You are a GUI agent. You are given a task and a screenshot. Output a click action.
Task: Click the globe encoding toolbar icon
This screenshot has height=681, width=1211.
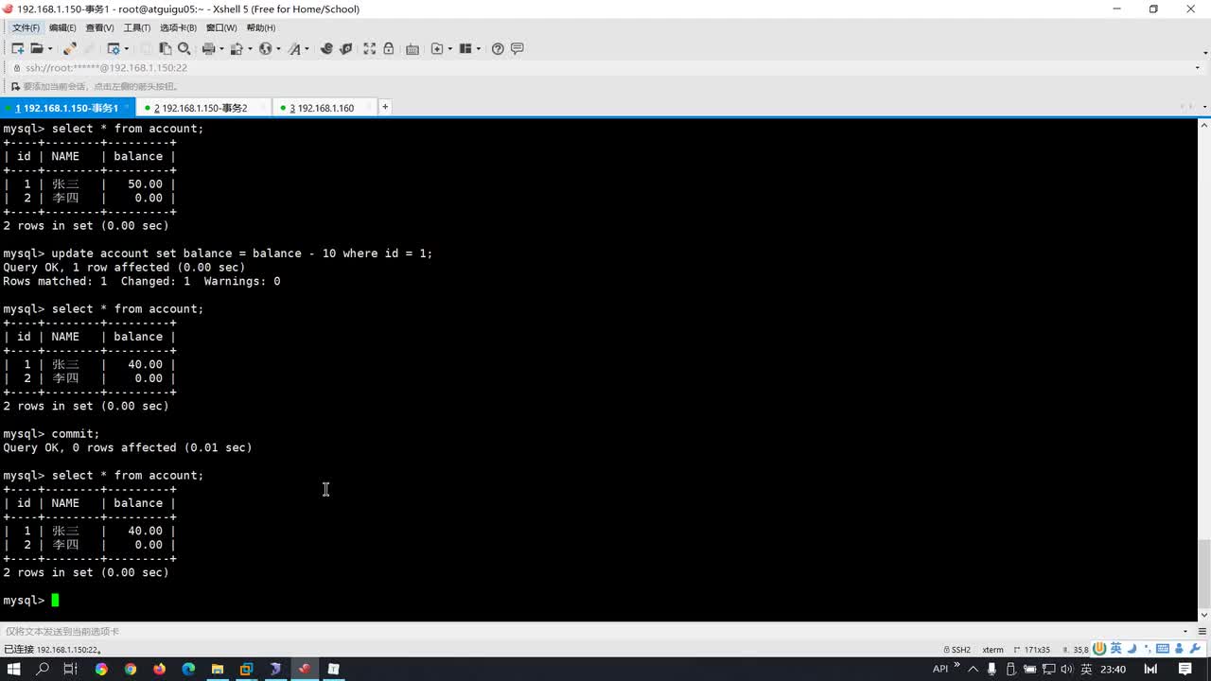click(266, 48)
